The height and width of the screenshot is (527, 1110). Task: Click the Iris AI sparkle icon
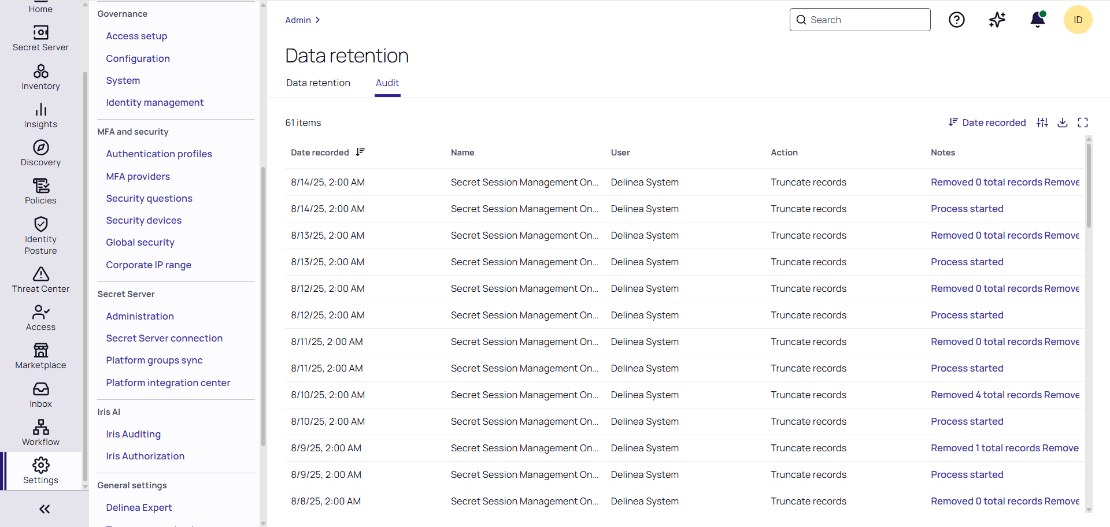(x=997, y=20)
